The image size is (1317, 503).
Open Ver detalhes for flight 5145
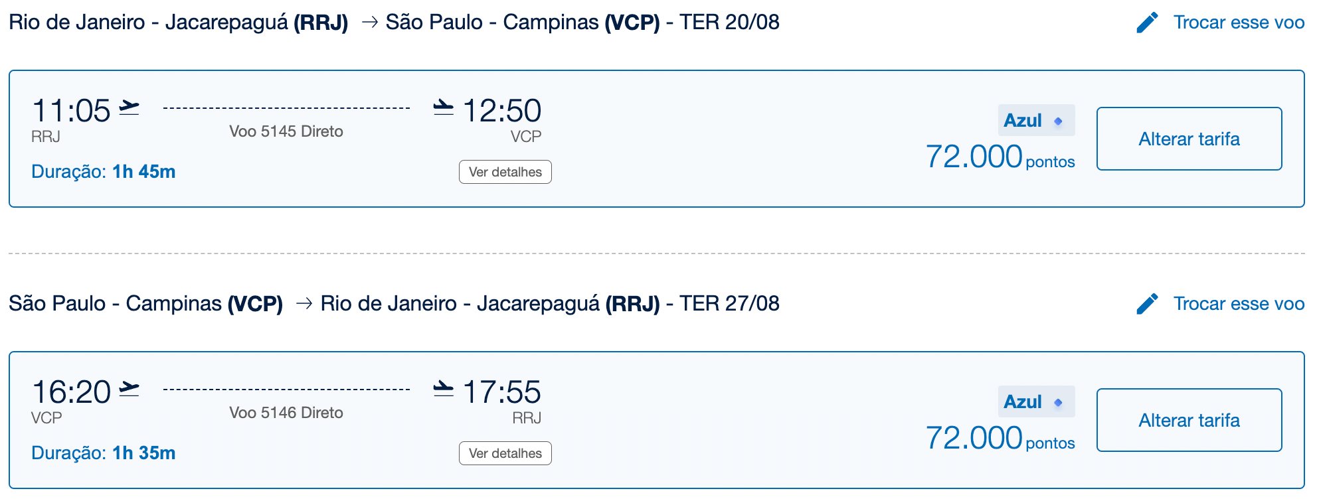[x=505, y=172]
